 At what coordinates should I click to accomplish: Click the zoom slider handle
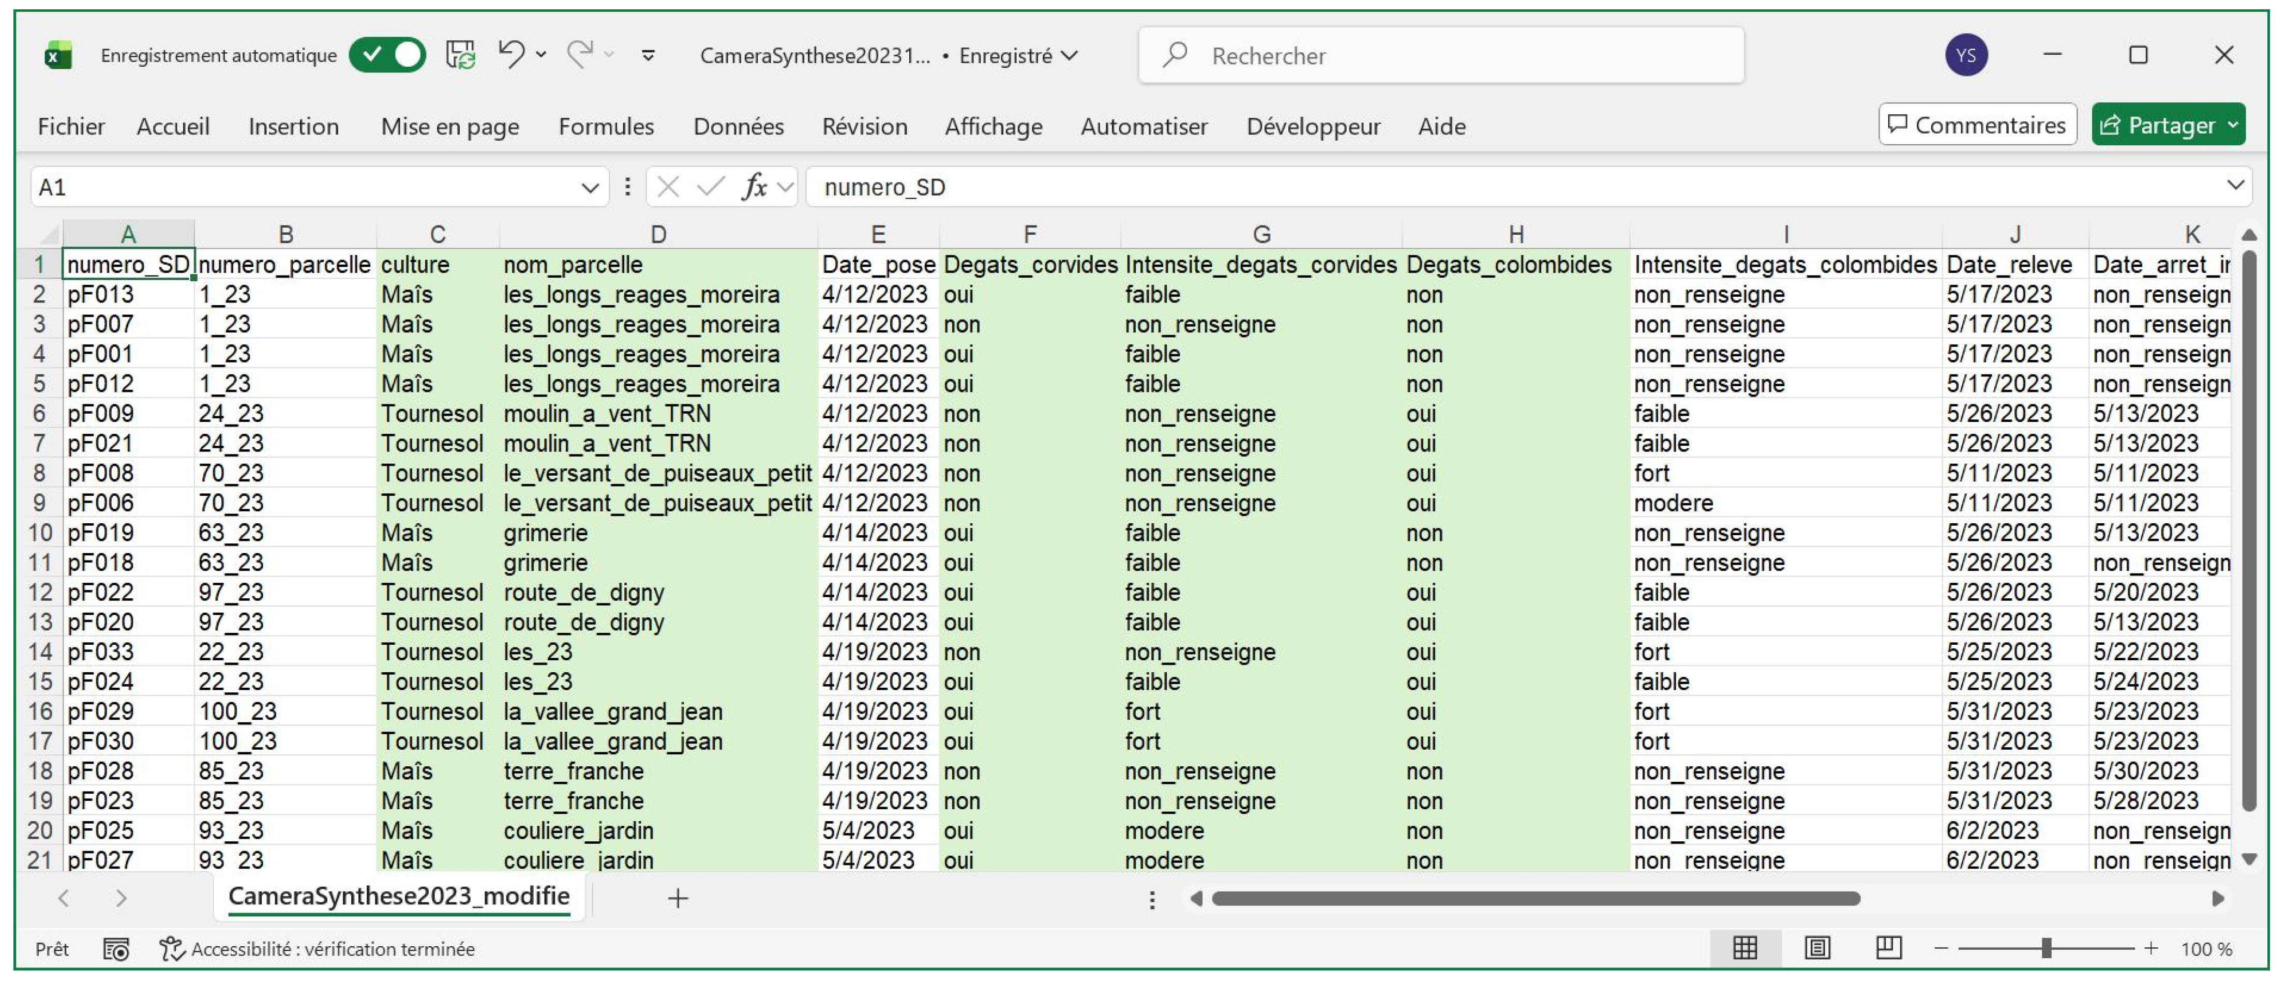pyautogui.click(x=2047, y=949)
